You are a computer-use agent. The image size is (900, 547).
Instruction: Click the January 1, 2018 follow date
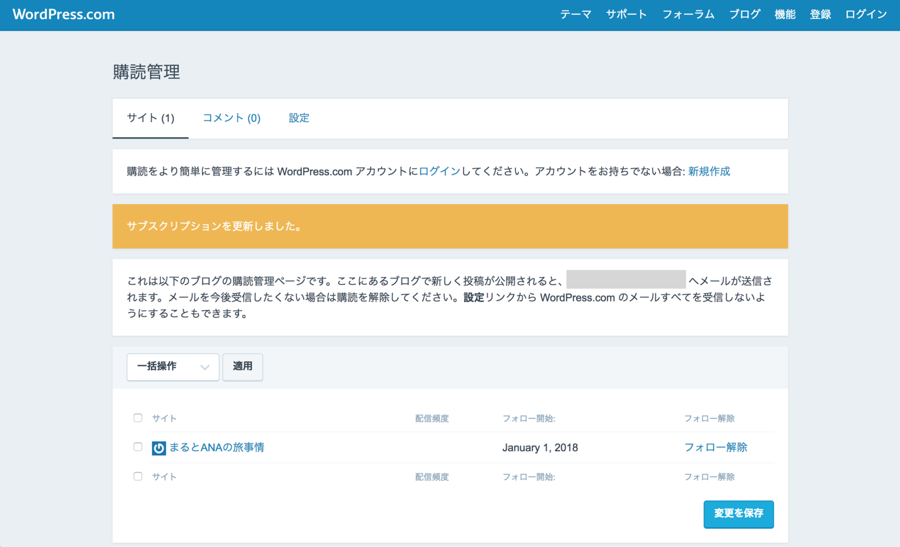(540, 448)
